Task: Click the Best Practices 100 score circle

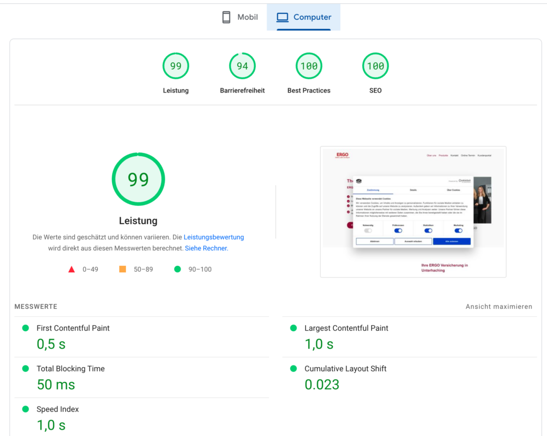Action: (x=309, y=65)
